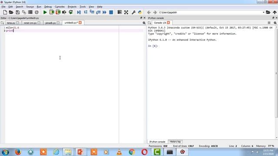
Task: Open the Run menu
Action: 39,7
